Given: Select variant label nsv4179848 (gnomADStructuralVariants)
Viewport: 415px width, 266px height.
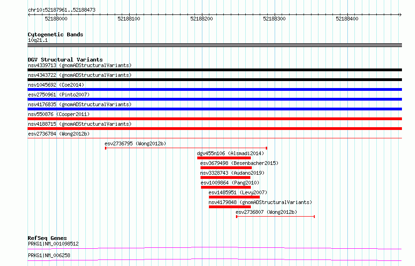Looking at the screenshot, I should pos(260,202).
